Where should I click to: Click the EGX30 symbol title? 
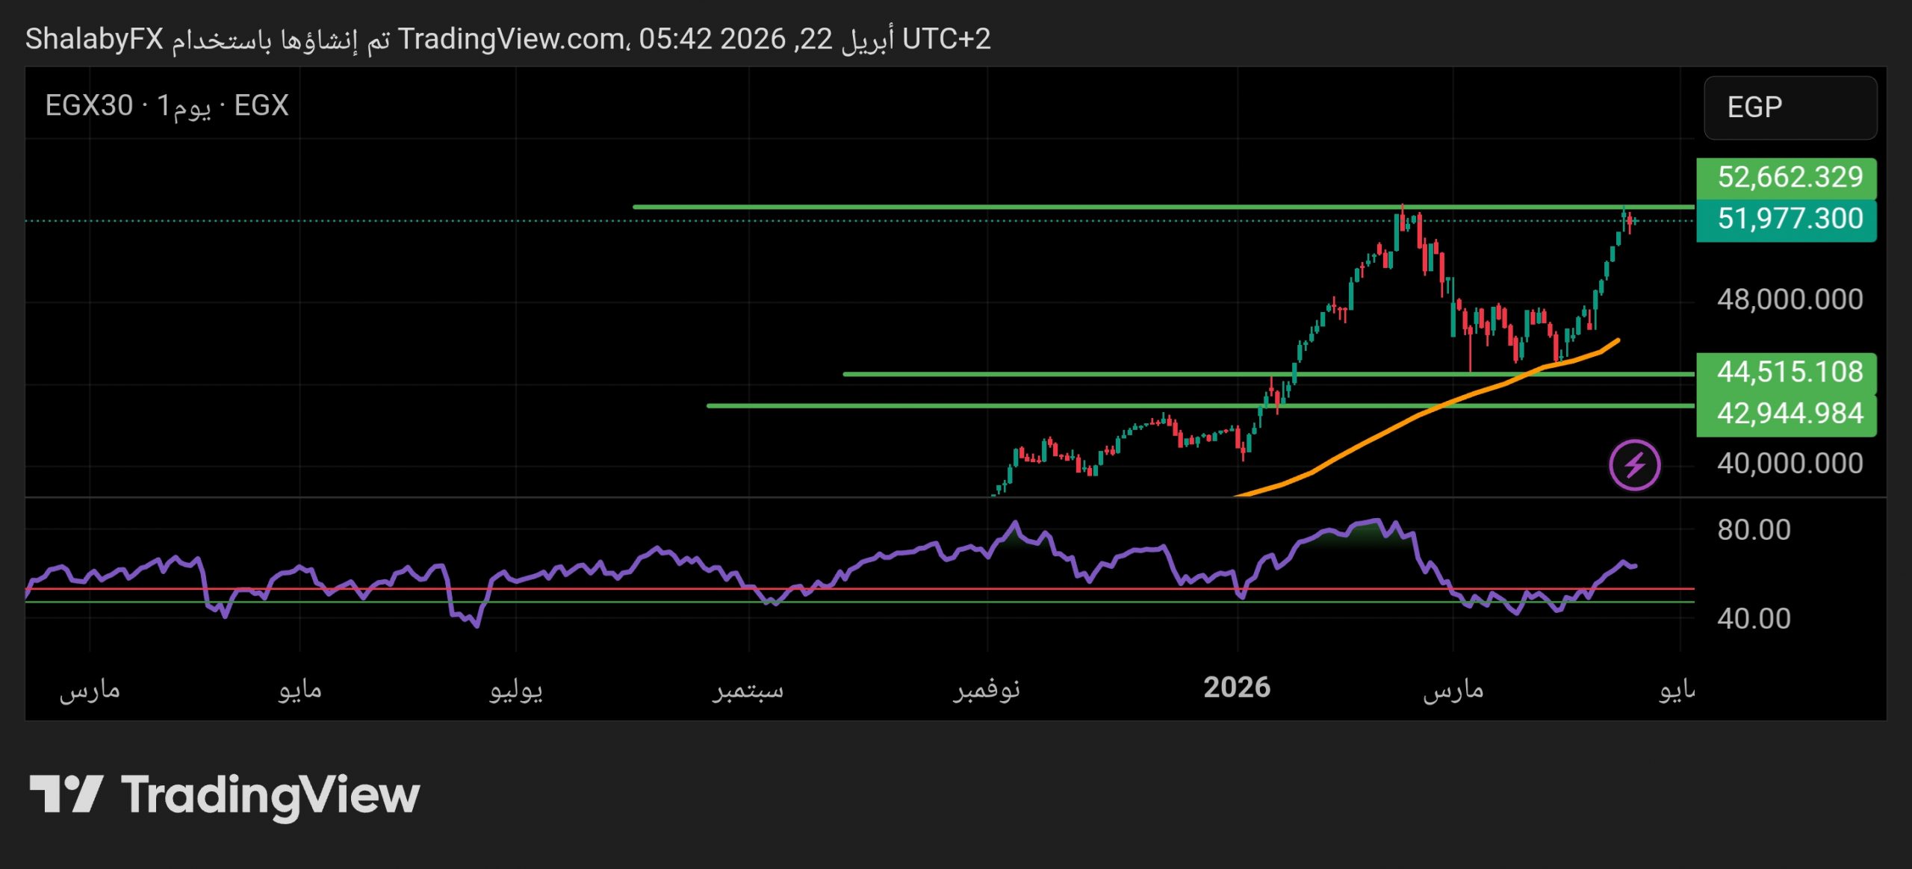click(x=88, y=105)
